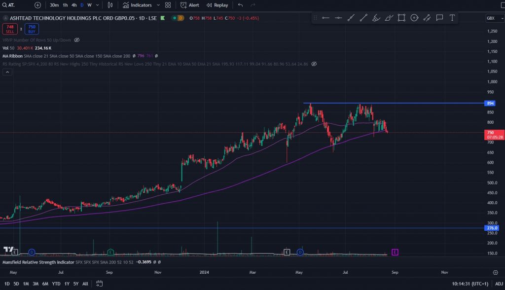This screenshot has width=505, height=290.
Task: Create a new price Alert
Action: pos(190,5)
